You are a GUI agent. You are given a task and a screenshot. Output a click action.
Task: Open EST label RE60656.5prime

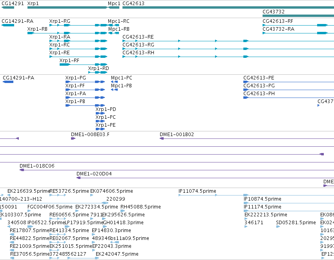click(x=69, y=215)
